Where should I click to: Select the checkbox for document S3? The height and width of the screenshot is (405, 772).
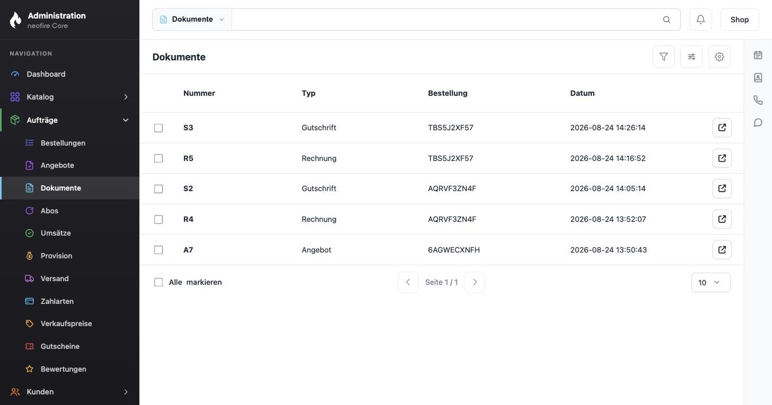(159, 128)
